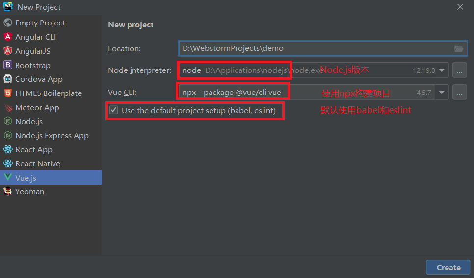Select Cordova App template
Viewport: 474px width, 278px height.
pos(51,79)
